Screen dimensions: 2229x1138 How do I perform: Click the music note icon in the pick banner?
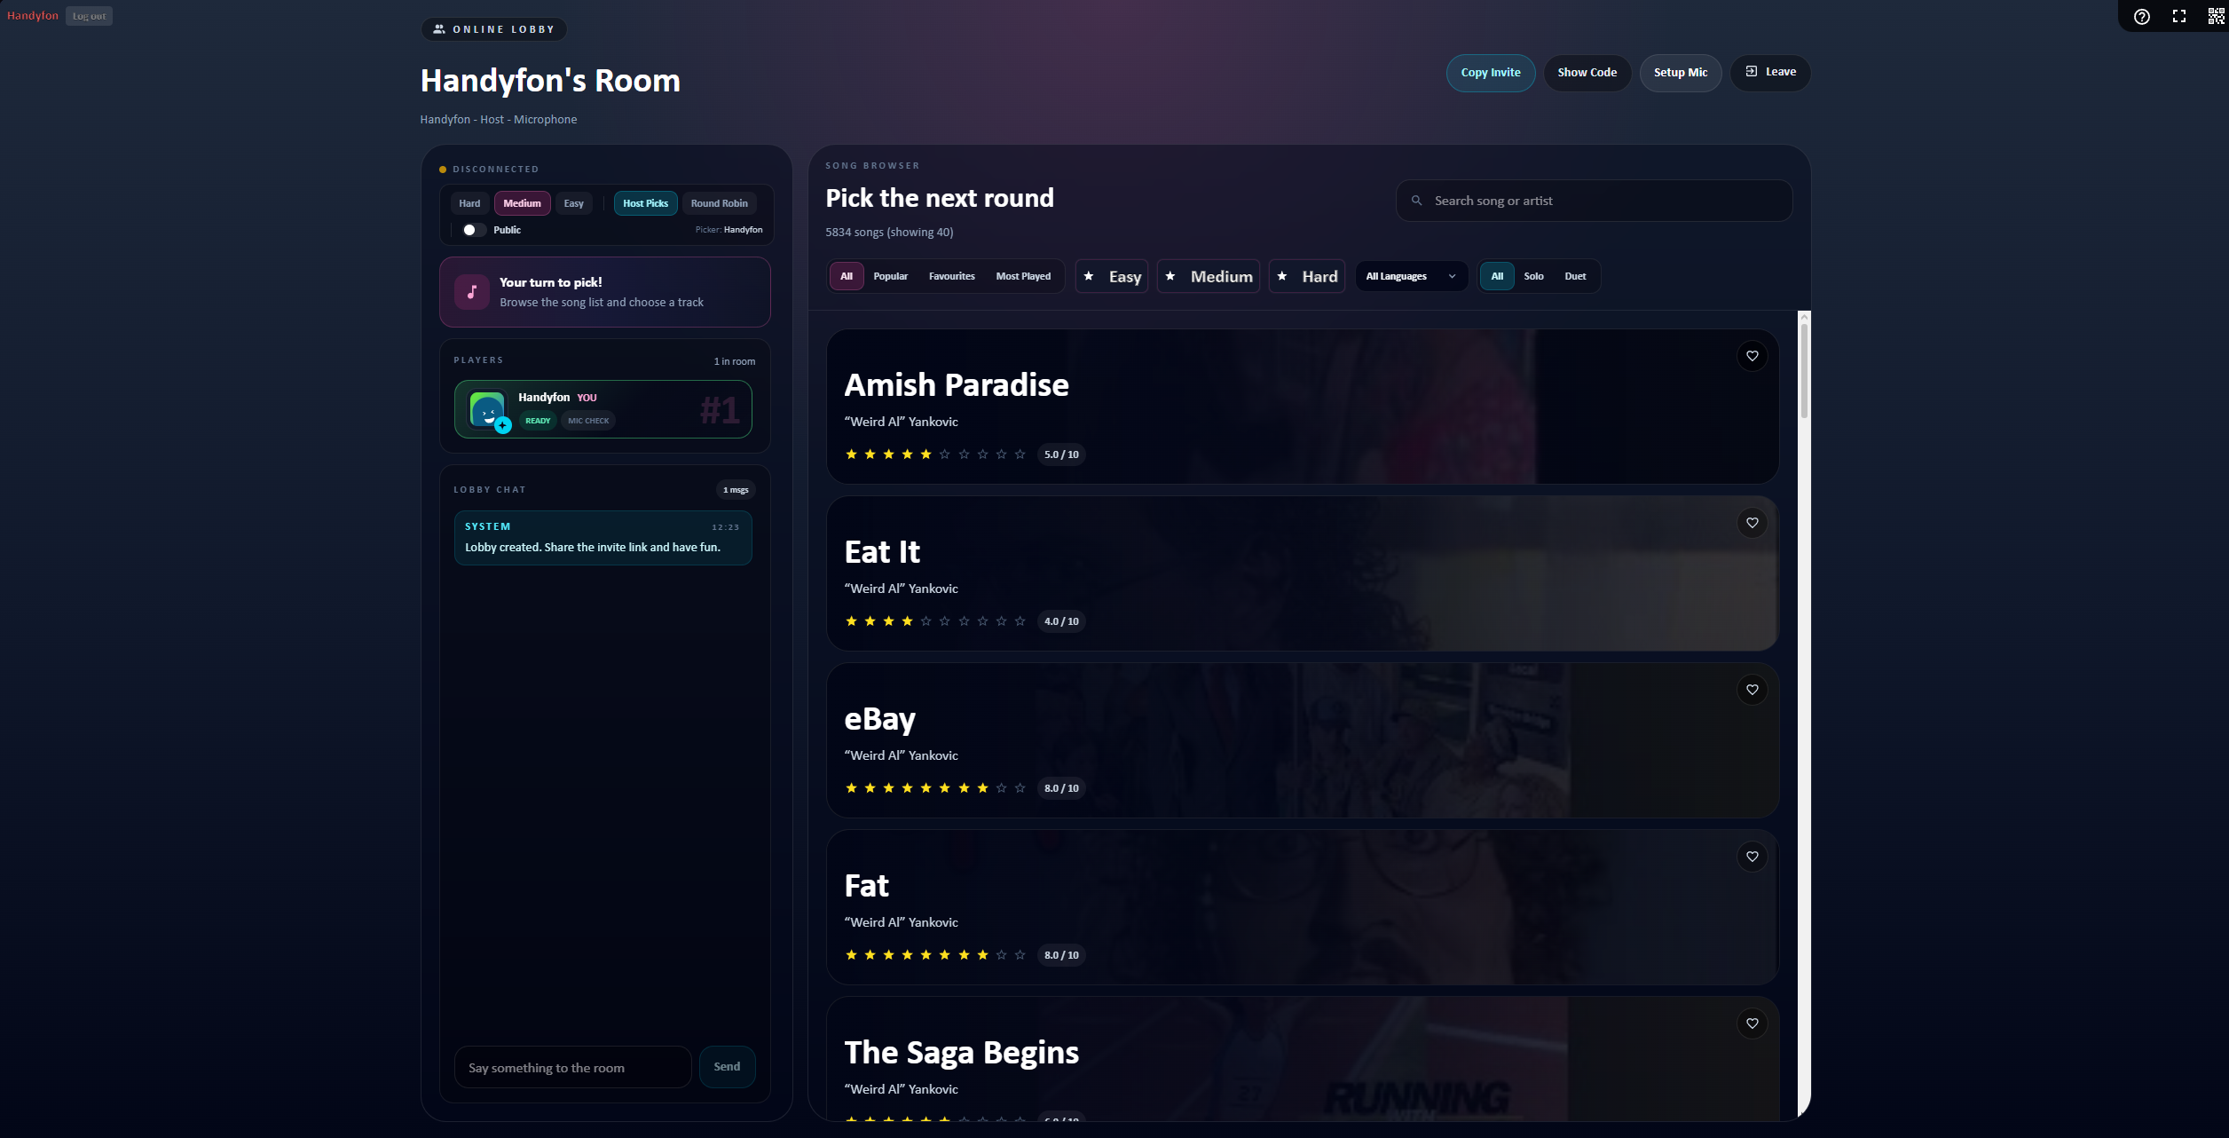[x=472, y=291]
